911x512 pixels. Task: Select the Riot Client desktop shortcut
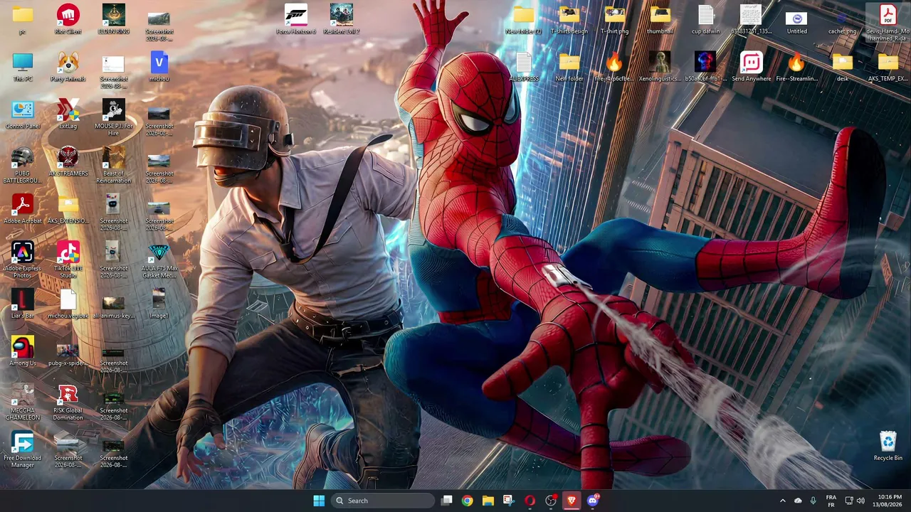[68, 19]
